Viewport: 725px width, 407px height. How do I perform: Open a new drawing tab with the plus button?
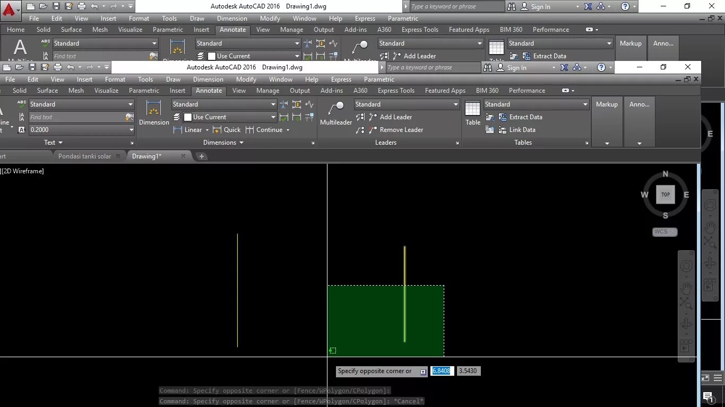tap(201, 156)
